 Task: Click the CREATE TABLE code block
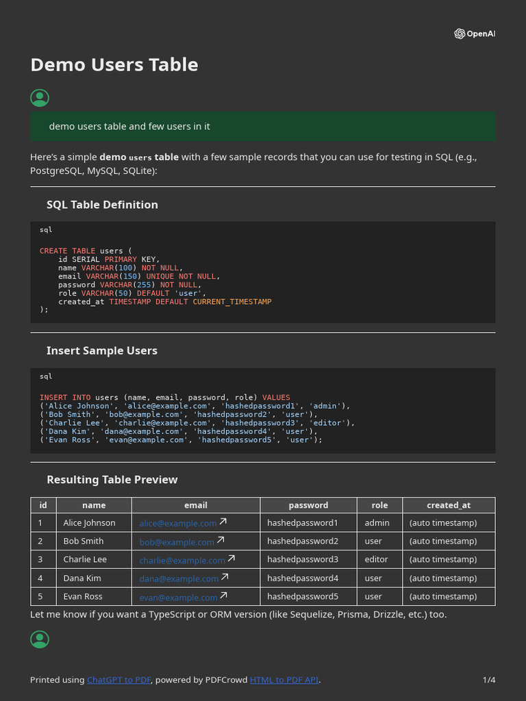[x=262, y=272]
